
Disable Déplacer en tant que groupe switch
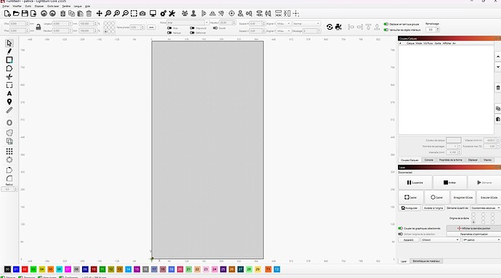tap(386, 24)
